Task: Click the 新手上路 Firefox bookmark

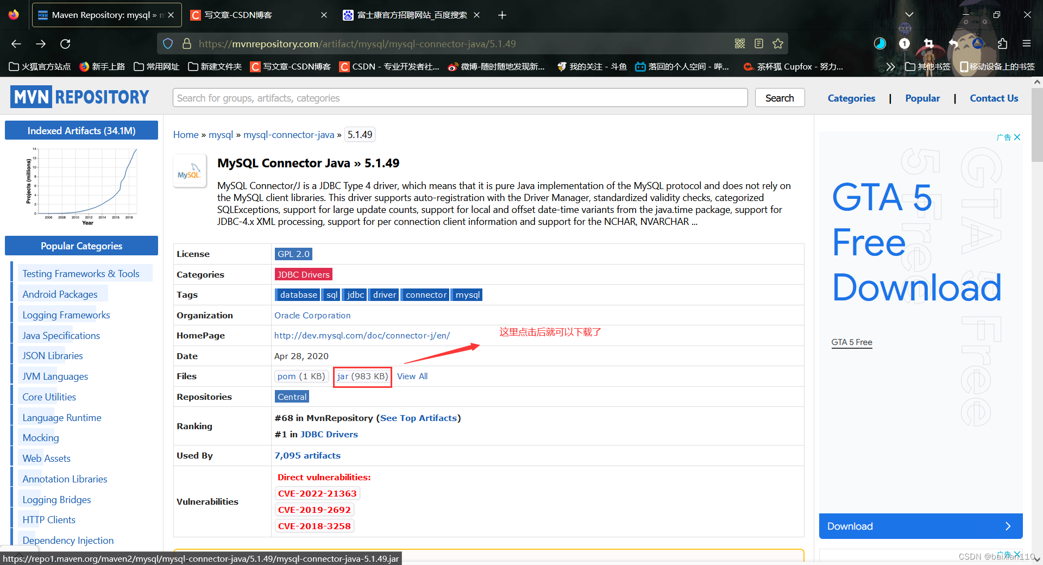Action: click(102, 67)
